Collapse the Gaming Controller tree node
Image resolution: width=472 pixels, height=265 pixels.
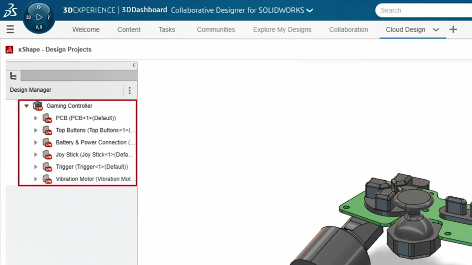[27, 106]
